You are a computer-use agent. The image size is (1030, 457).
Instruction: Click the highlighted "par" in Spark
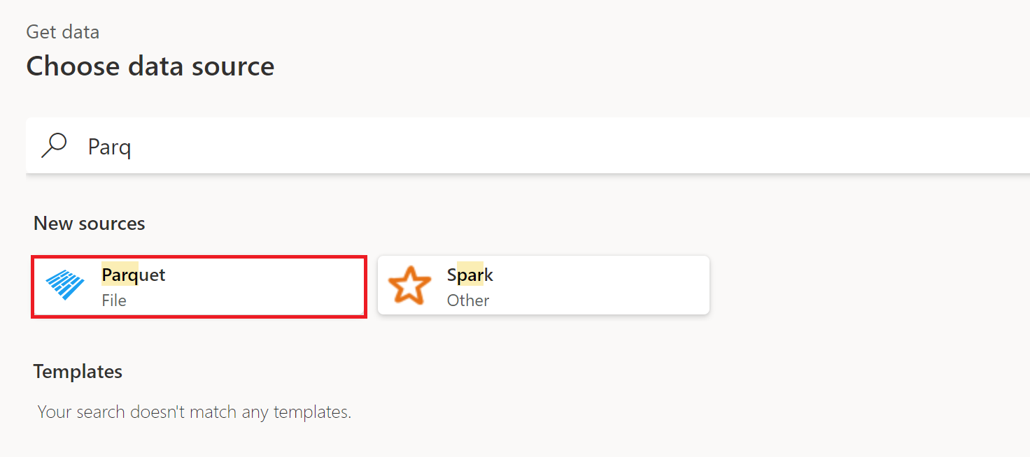(470, 275)
